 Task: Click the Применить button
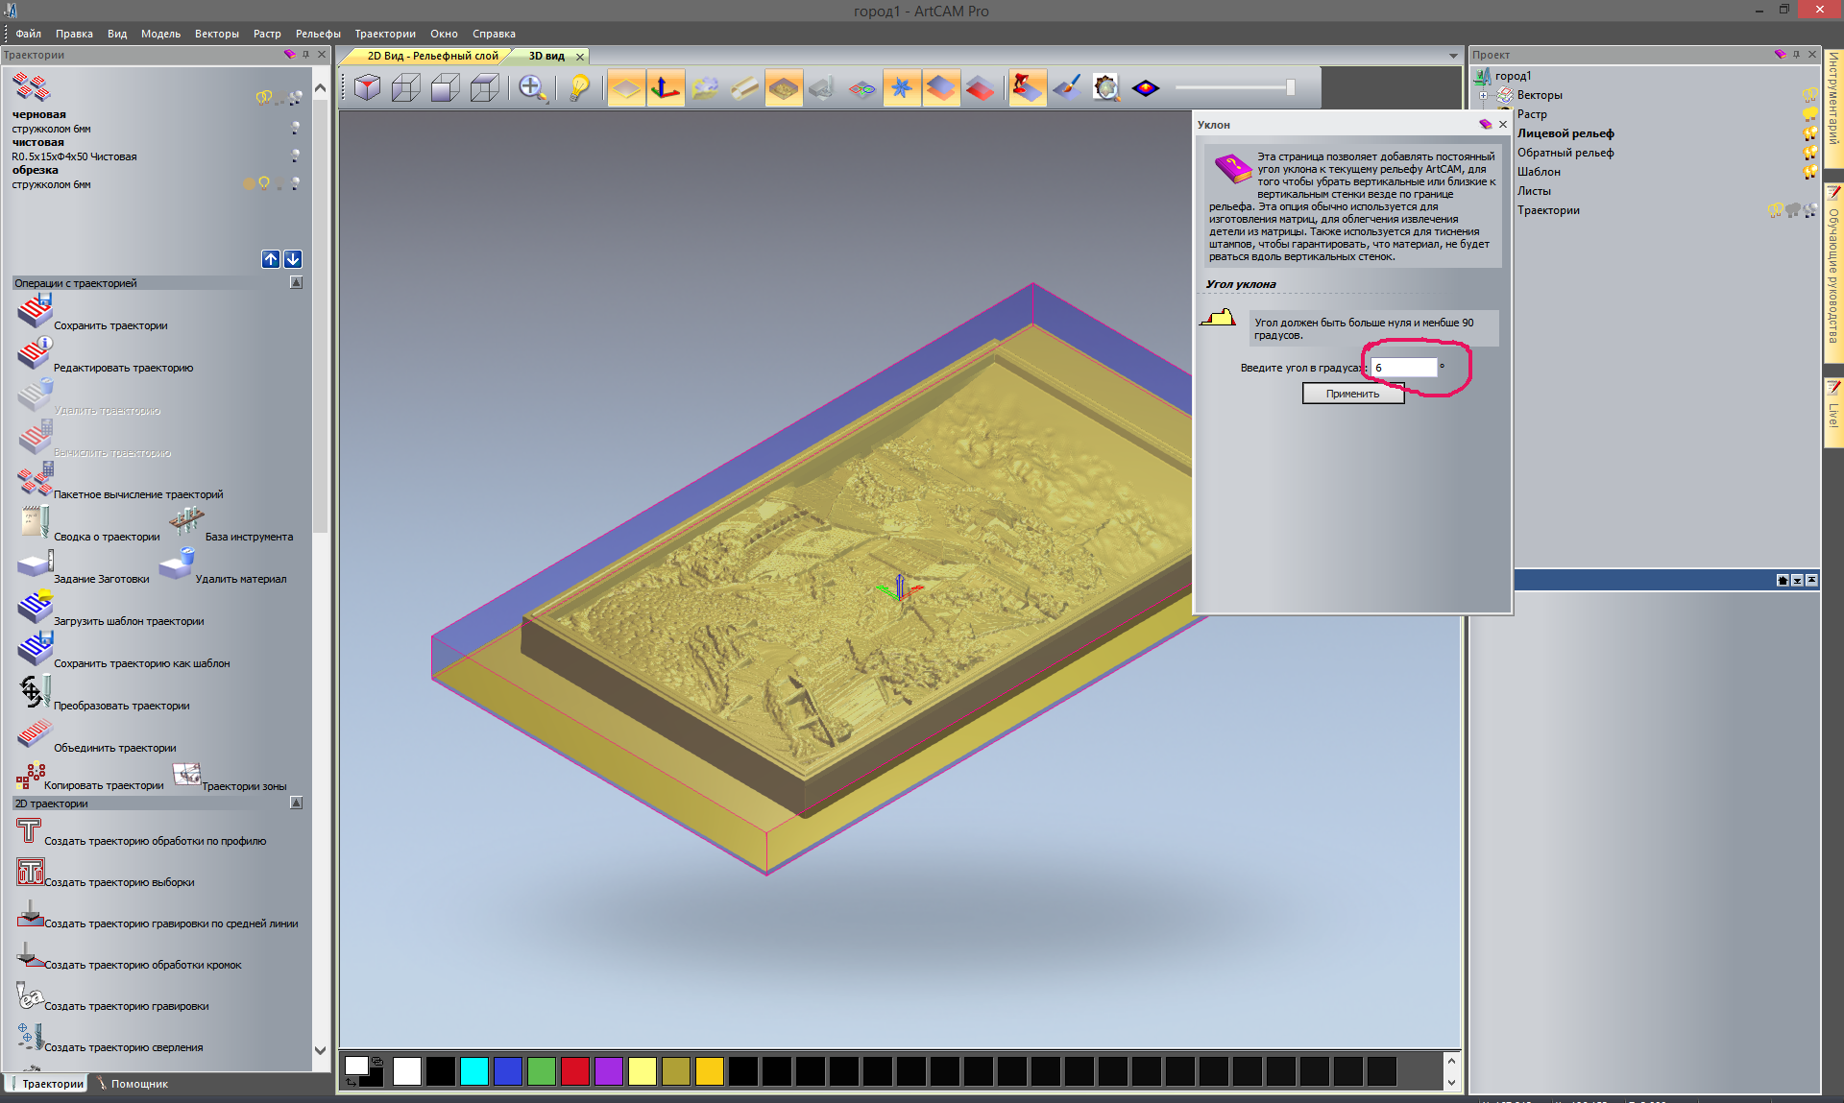[1352, 394]
